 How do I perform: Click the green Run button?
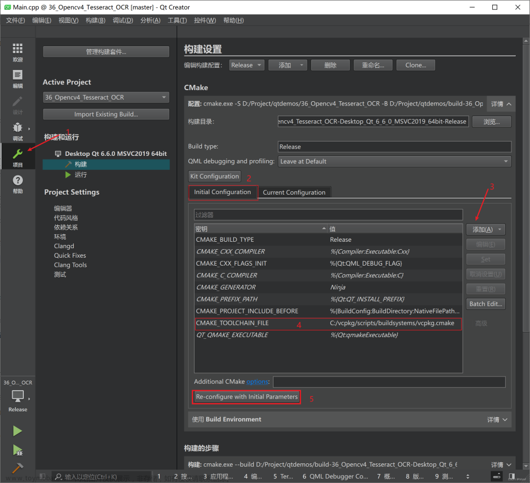[x=17, y=431]
